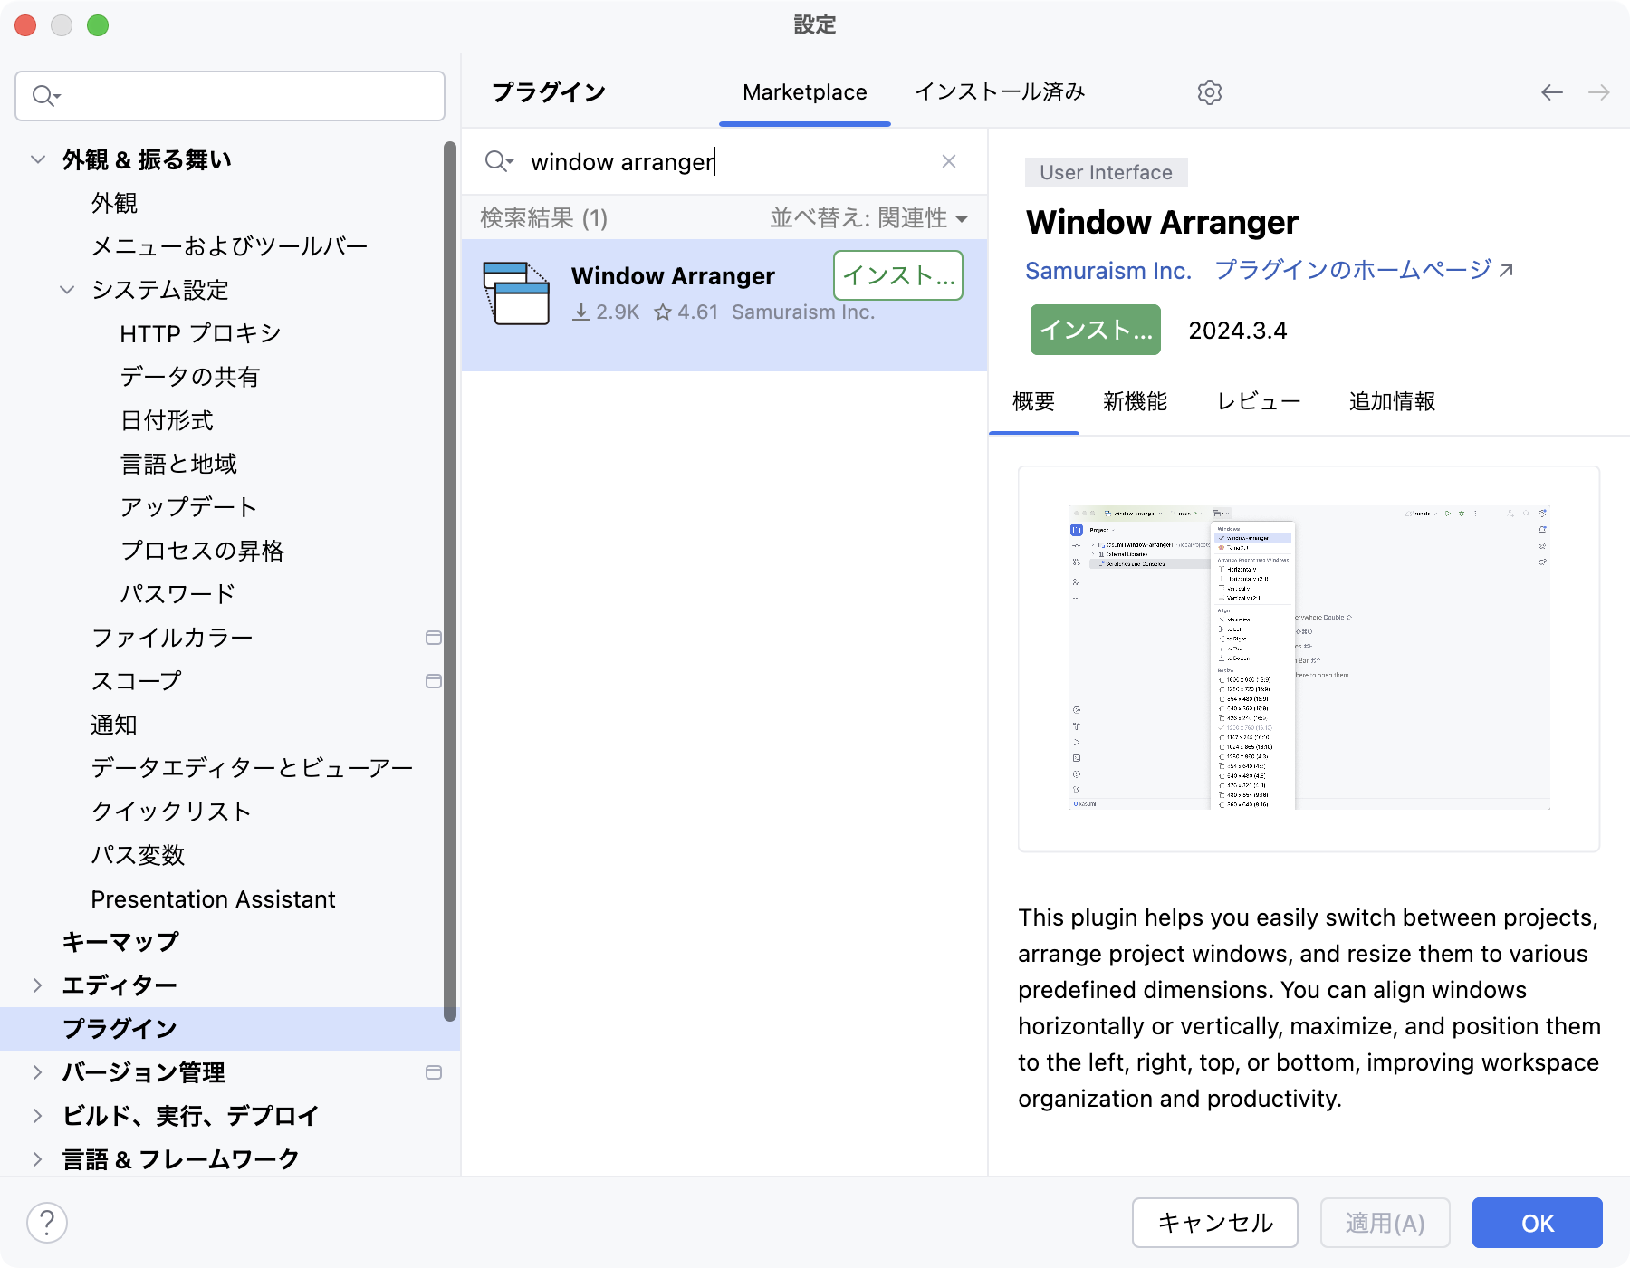
Task: Click the settings search magnifier icon
Action: pyautogui.click(x=45, y=95)
